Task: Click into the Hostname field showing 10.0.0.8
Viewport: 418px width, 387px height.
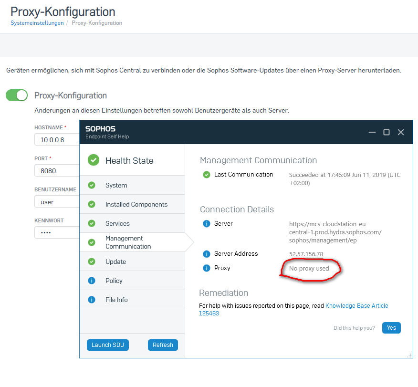Action: pyautogui.click(x=57, y=140)
